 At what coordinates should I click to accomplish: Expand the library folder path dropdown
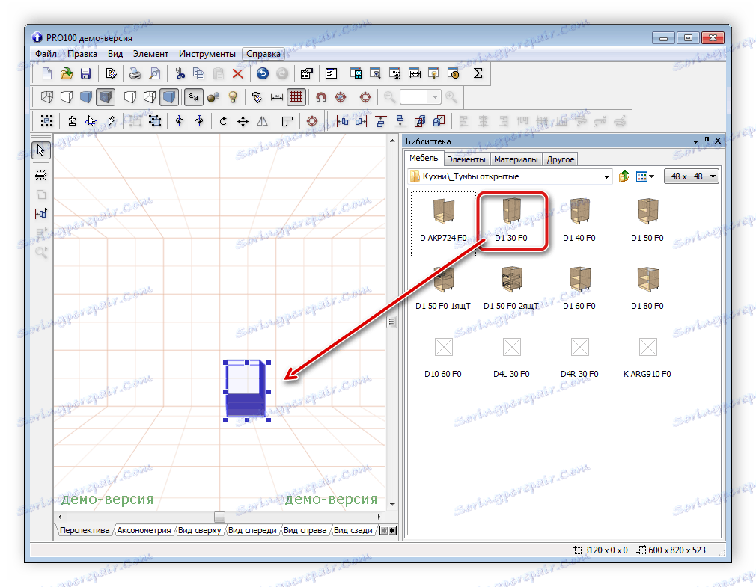[606, 176]
